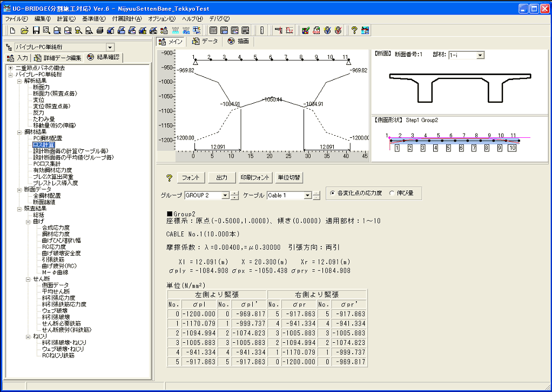552x392 pixels.
Task: Click the New file toolbar icon
Action: [x=12, y=30]
